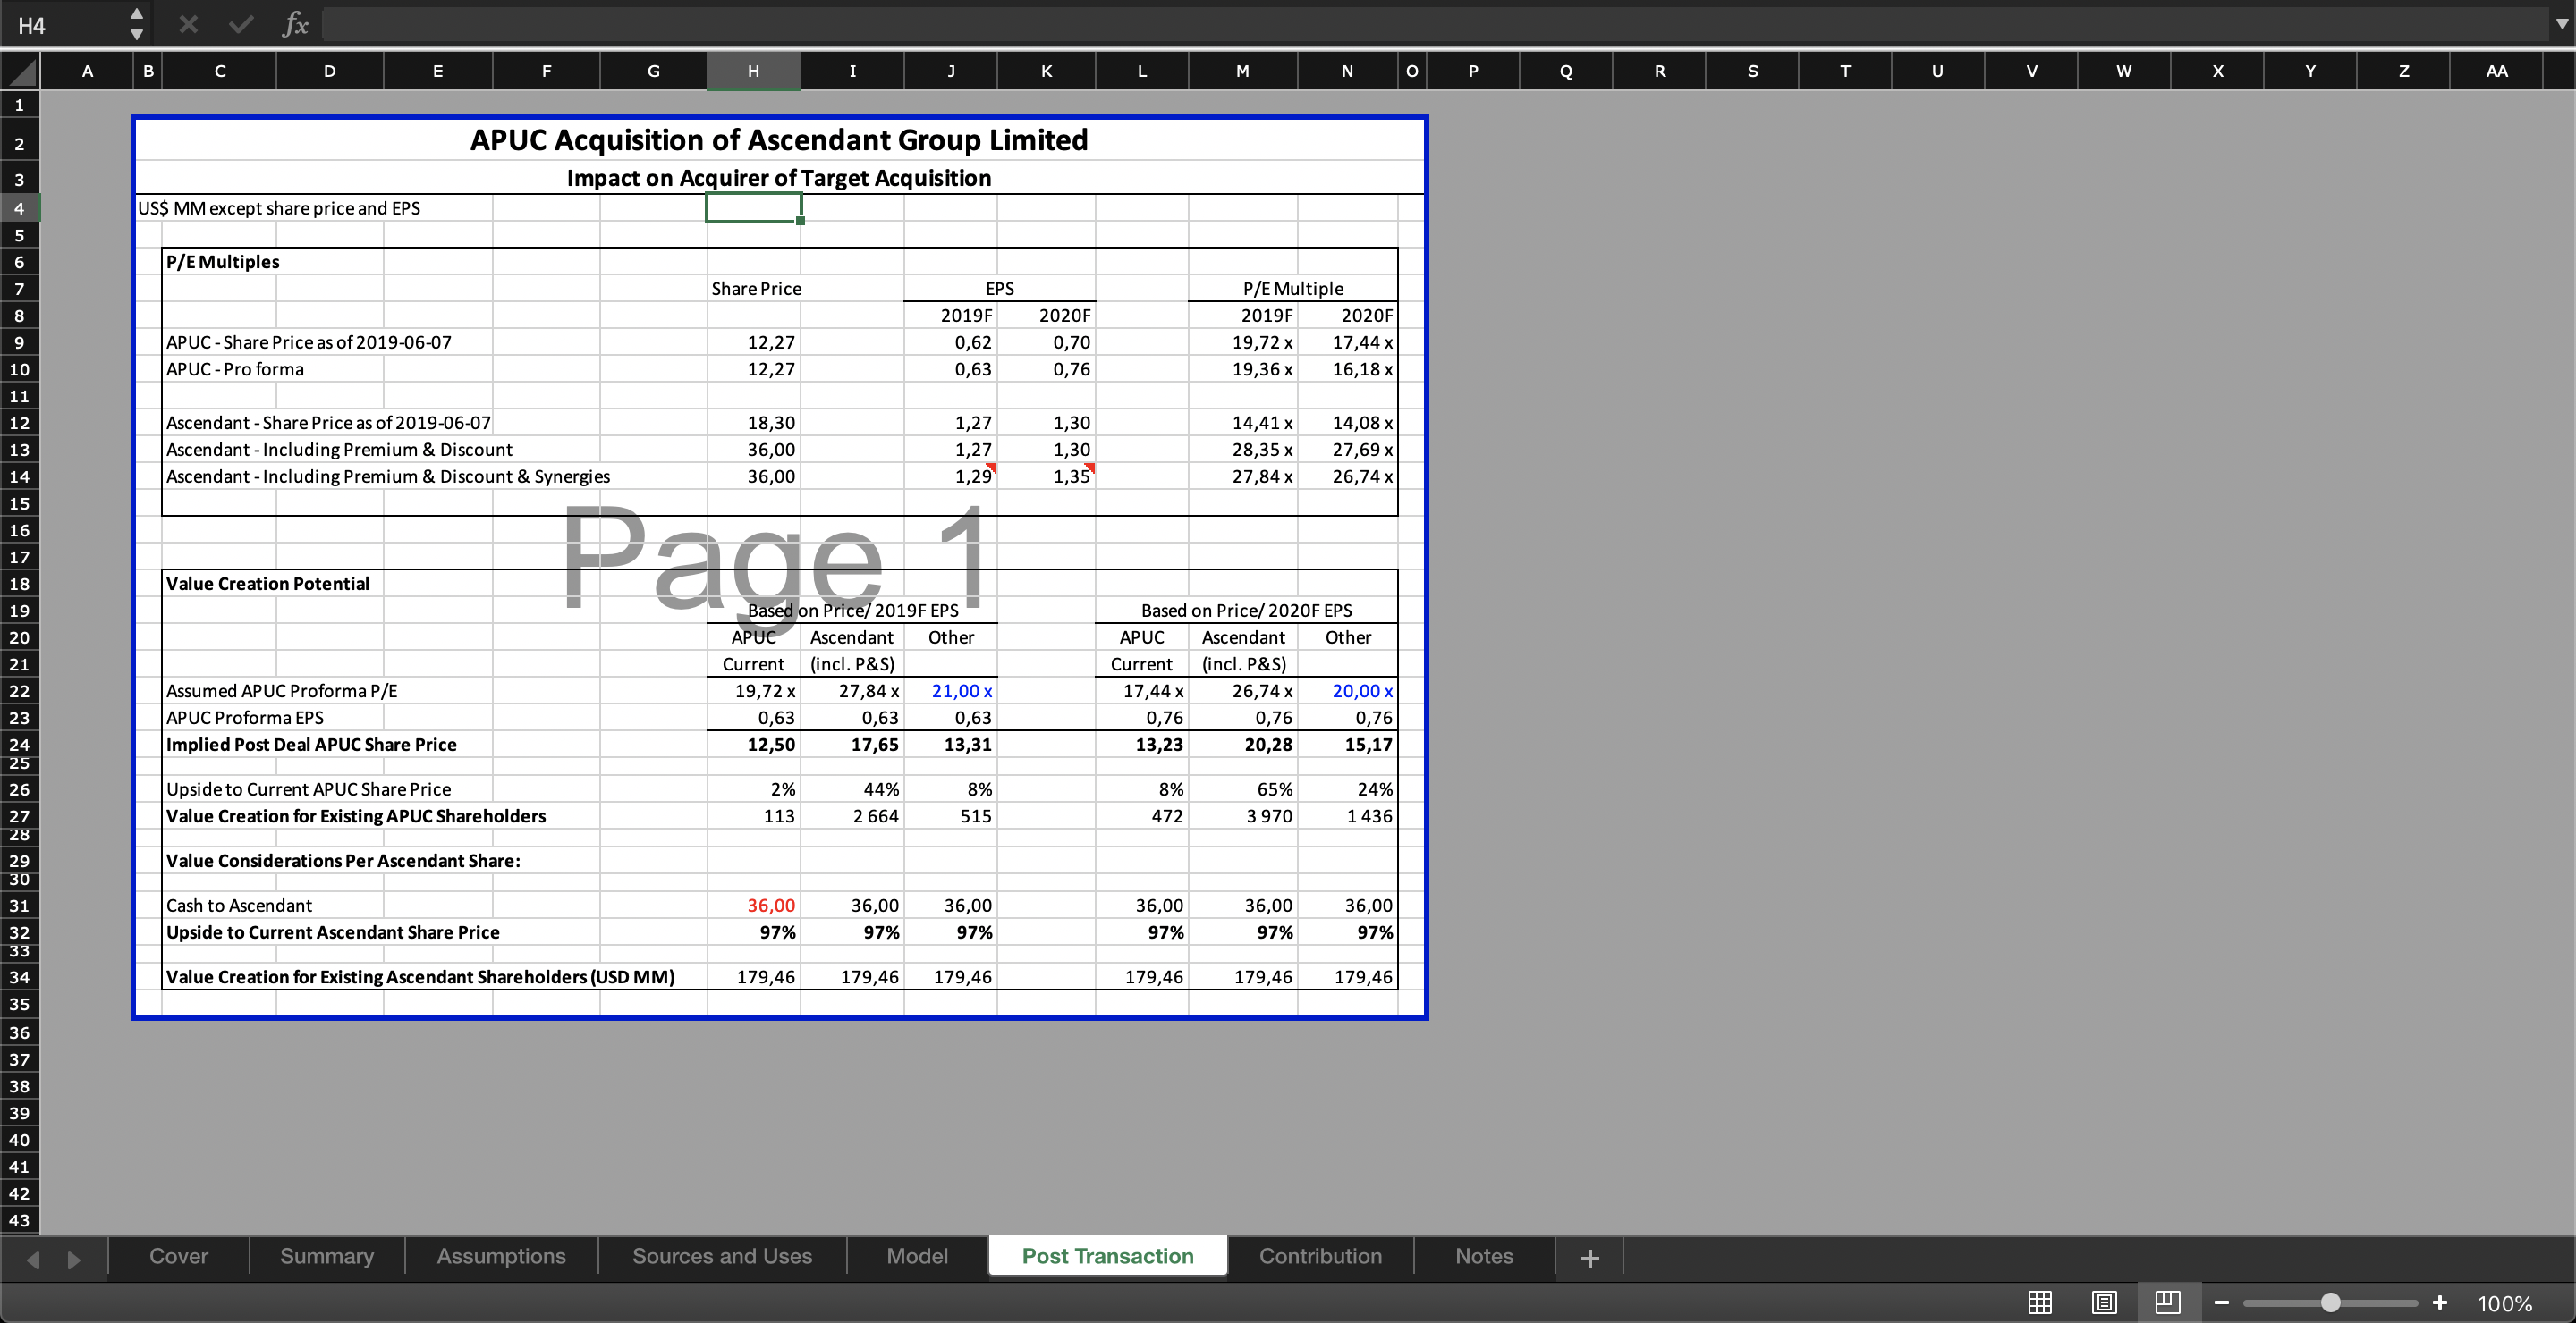This screenshot has height=1323, width=2576.
Task: Select column A header
Action: (x=87, y=71)
